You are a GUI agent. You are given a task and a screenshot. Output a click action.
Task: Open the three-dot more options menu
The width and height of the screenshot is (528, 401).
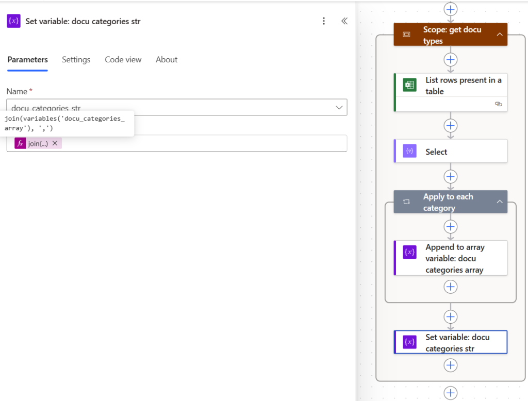[x=324, y=21]
